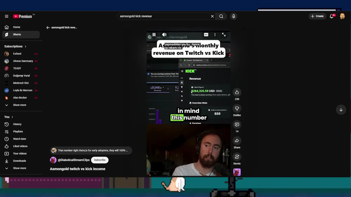Click the 'asmongold kick reve...' back label
Image resolution: width=351 pixels, height=197 pixels.
pos(64,27)
